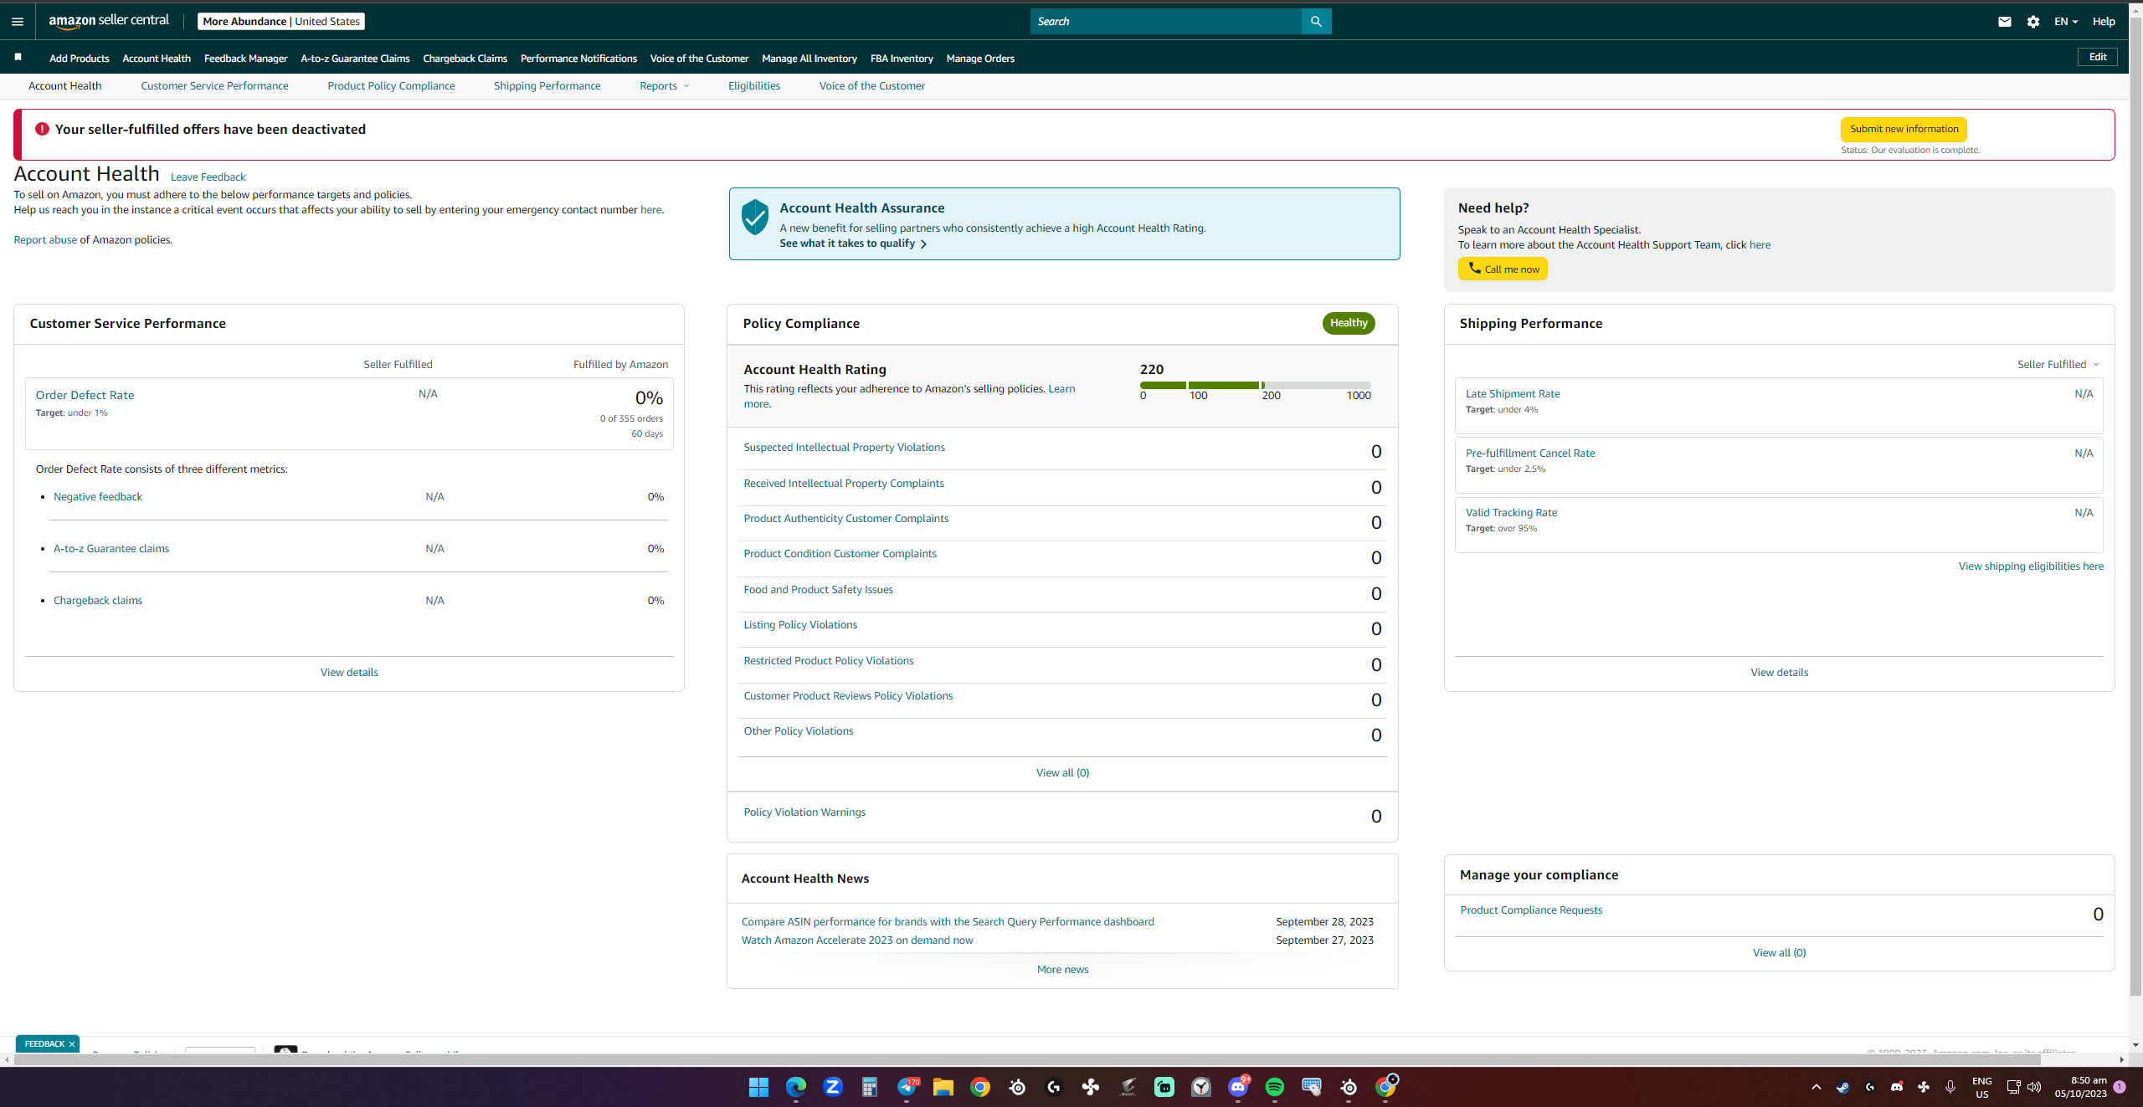Click the Edit favorites bar button
The width and height of the screenshot is (2143, 1107).
pos(2098,57)
